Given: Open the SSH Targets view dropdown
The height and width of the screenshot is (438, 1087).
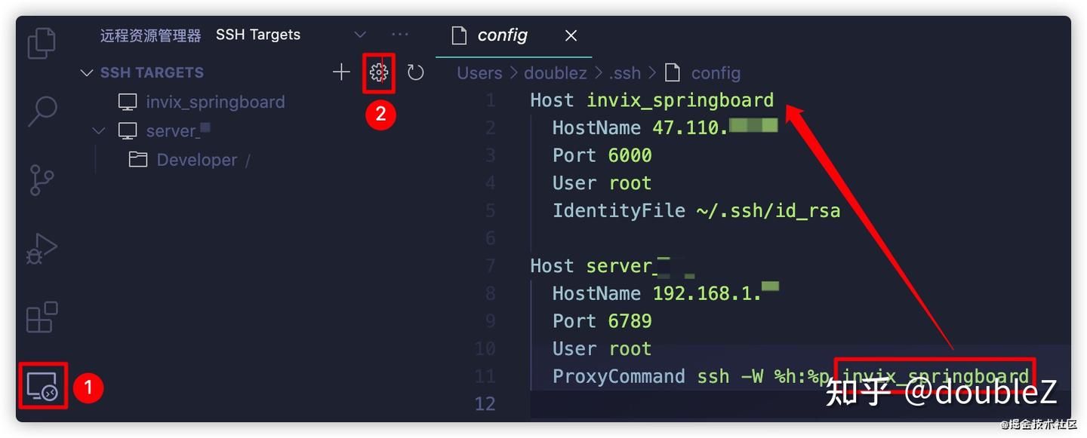Looking at the screenshot, I should [360, 34].
